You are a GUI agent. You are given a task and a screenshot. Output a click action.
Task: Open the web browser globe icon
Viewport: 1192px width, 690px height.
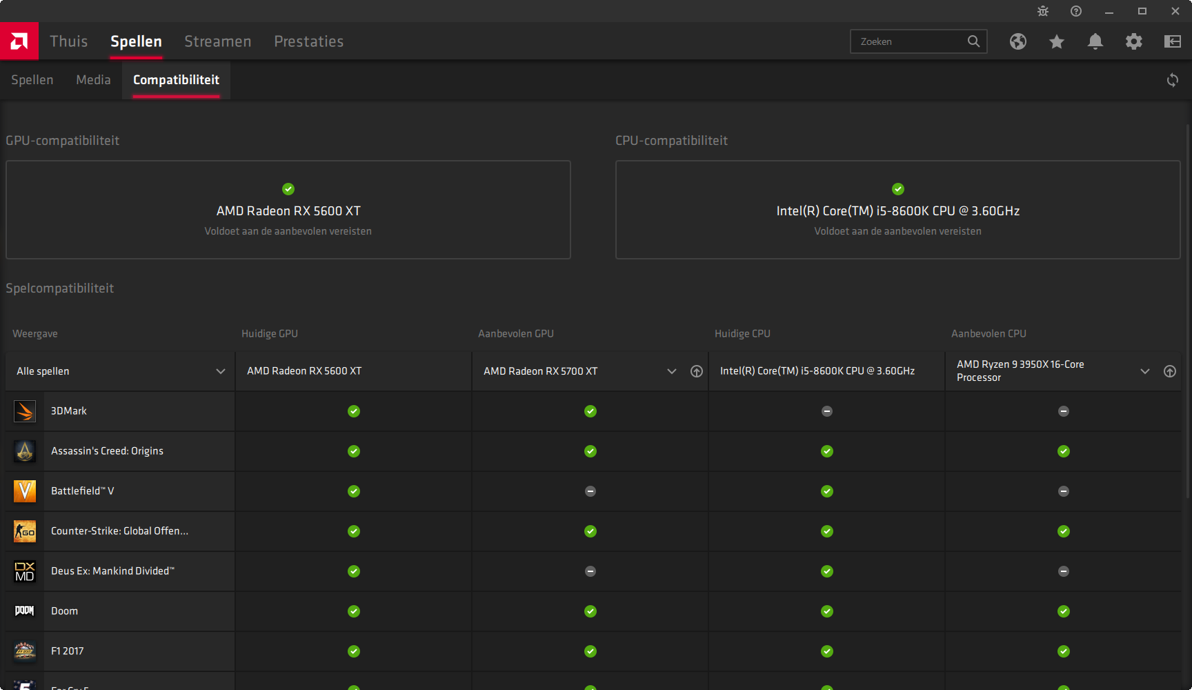[x=1018, y=41]
